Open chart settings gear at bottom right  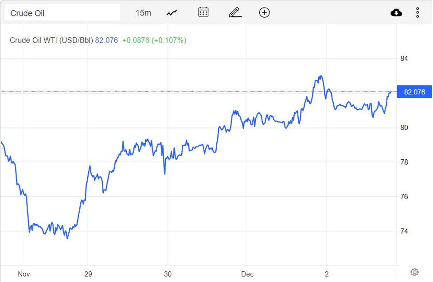(414, 272)
